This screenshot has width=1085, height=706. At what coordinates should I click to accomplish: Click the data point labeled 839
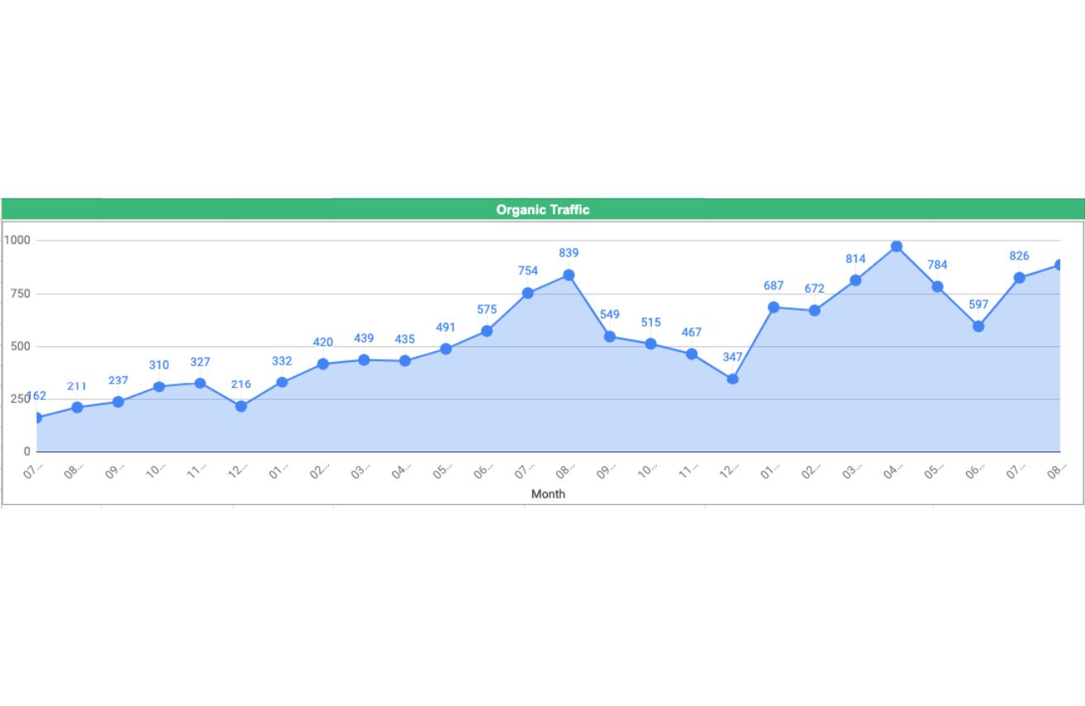(569, 274)
